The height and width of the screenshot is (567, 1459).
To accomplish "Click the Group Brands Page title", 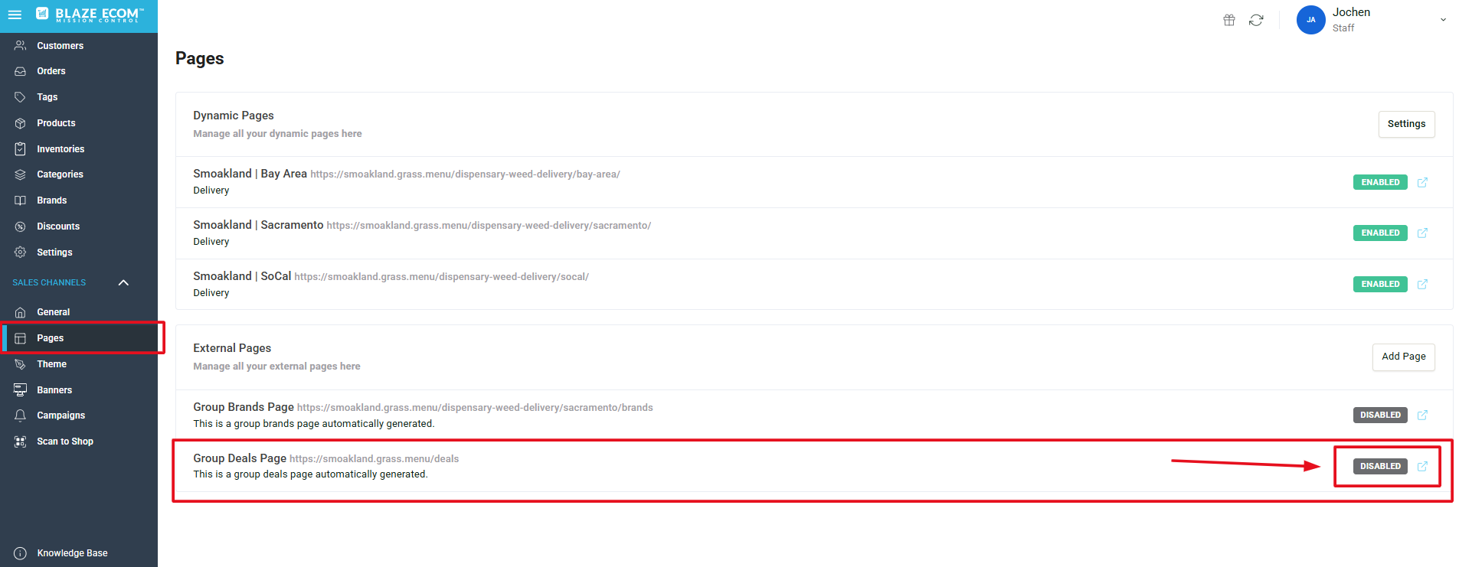I will coord(244,407).
